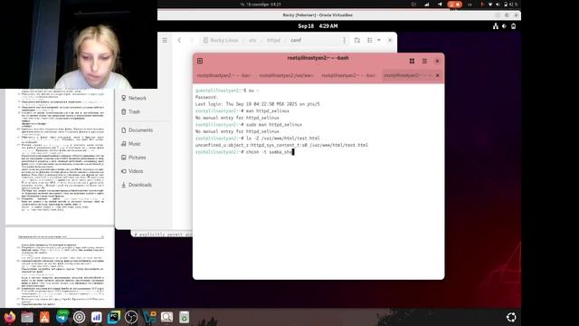579x326 pixels.
Task: Switch to the first terminal tab
Action: [223, 75]
